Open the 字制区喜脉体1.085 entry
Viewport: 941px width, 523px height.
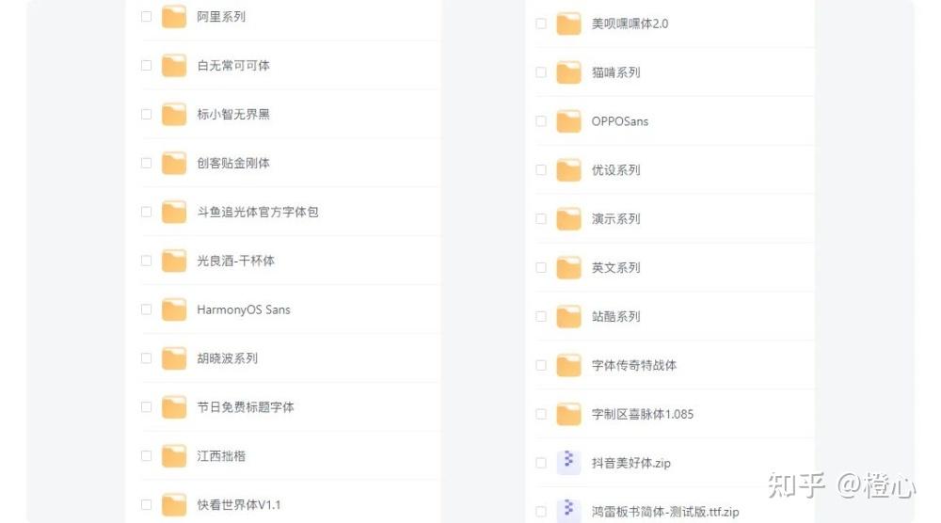(x=643, y=414)
